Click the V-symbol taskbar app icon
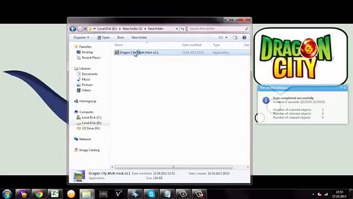The image size is (353, 199). [119, 194]
